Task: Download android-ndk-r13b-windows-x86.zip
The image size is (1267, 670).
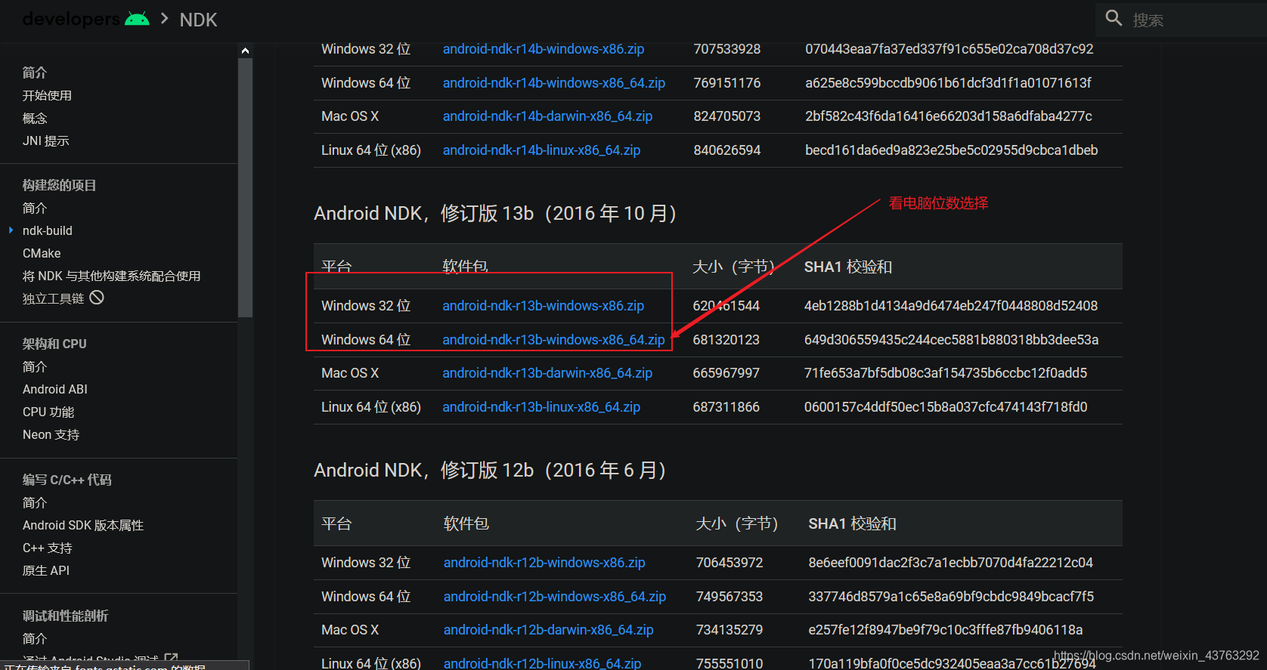Action: (x=544, y=306)
